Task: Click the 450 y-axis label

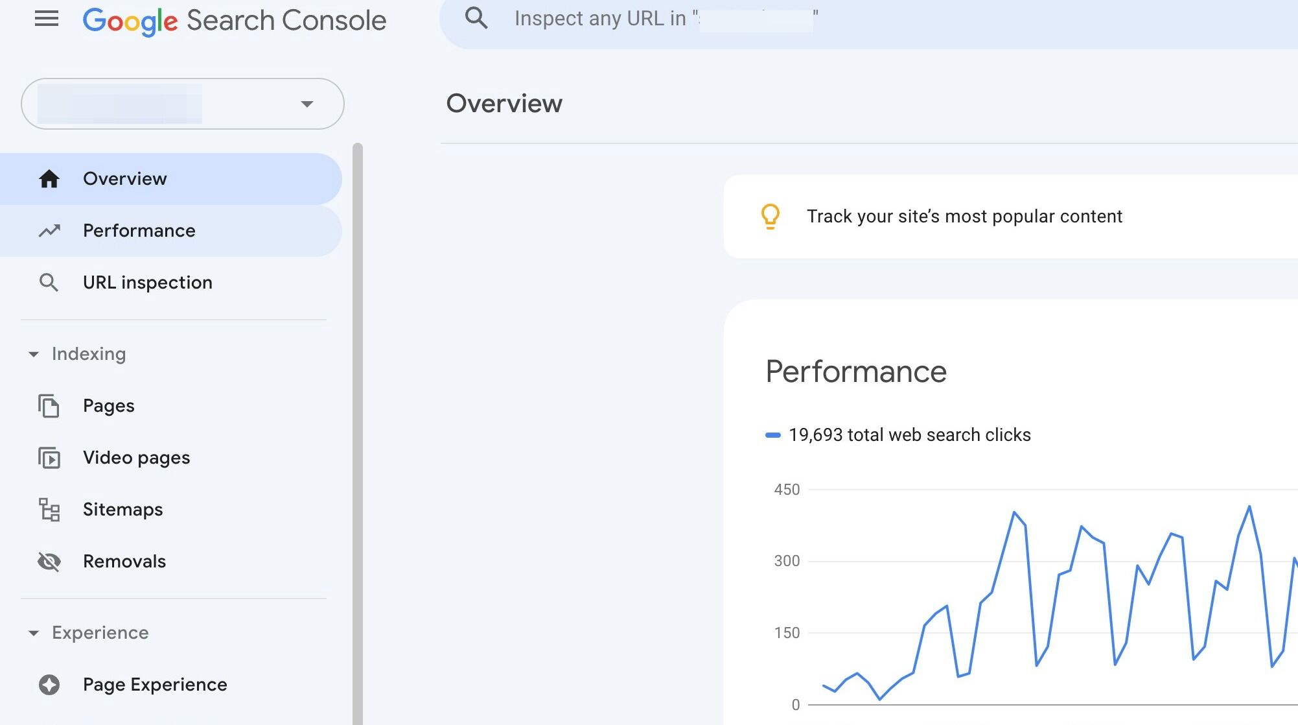Action: (x=787, y=490)
